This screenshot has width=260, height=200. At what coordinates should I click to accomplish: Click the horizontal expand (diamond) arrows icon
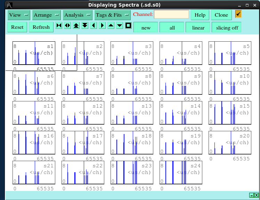(x=67, y=26)
